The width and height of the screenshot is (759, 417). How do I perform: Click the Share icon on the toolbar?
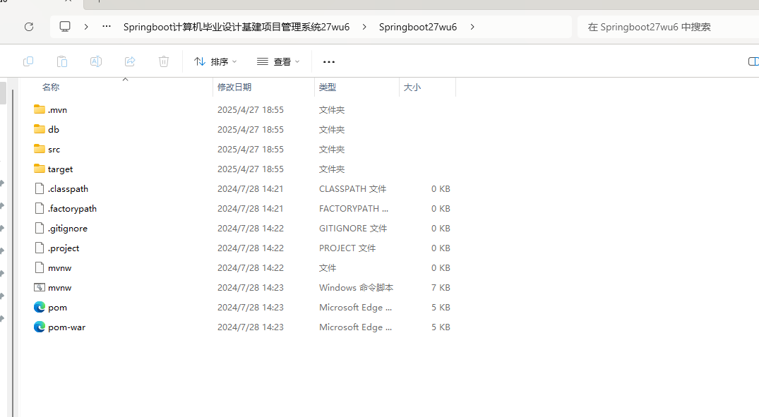pos(130,61)
